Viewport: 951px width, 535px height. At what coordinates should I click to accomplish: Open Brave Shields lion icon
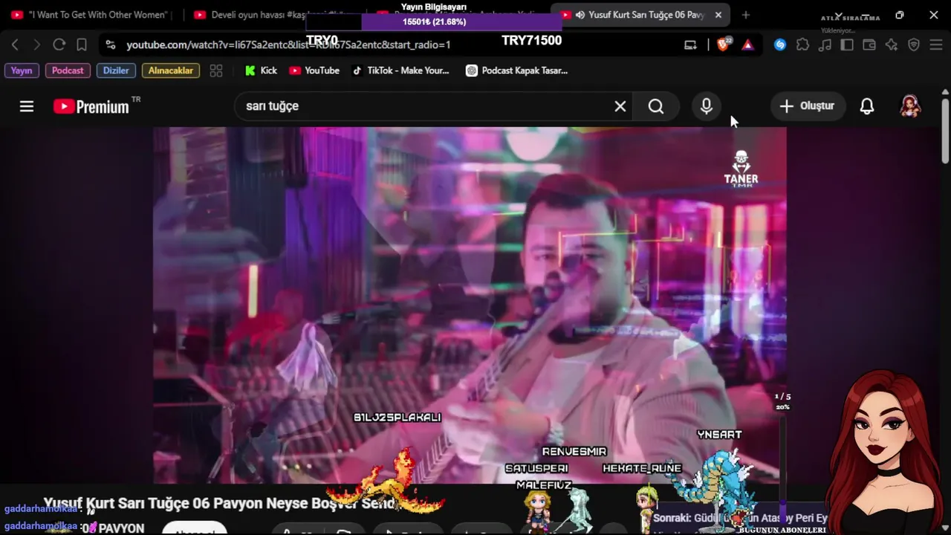[x=724, y=45]
